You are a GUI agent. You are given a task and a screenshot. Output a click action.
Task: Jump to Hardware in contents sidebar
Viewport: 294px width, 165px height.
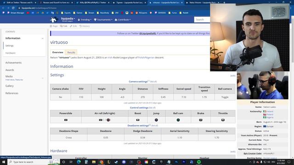coord(10,53)
